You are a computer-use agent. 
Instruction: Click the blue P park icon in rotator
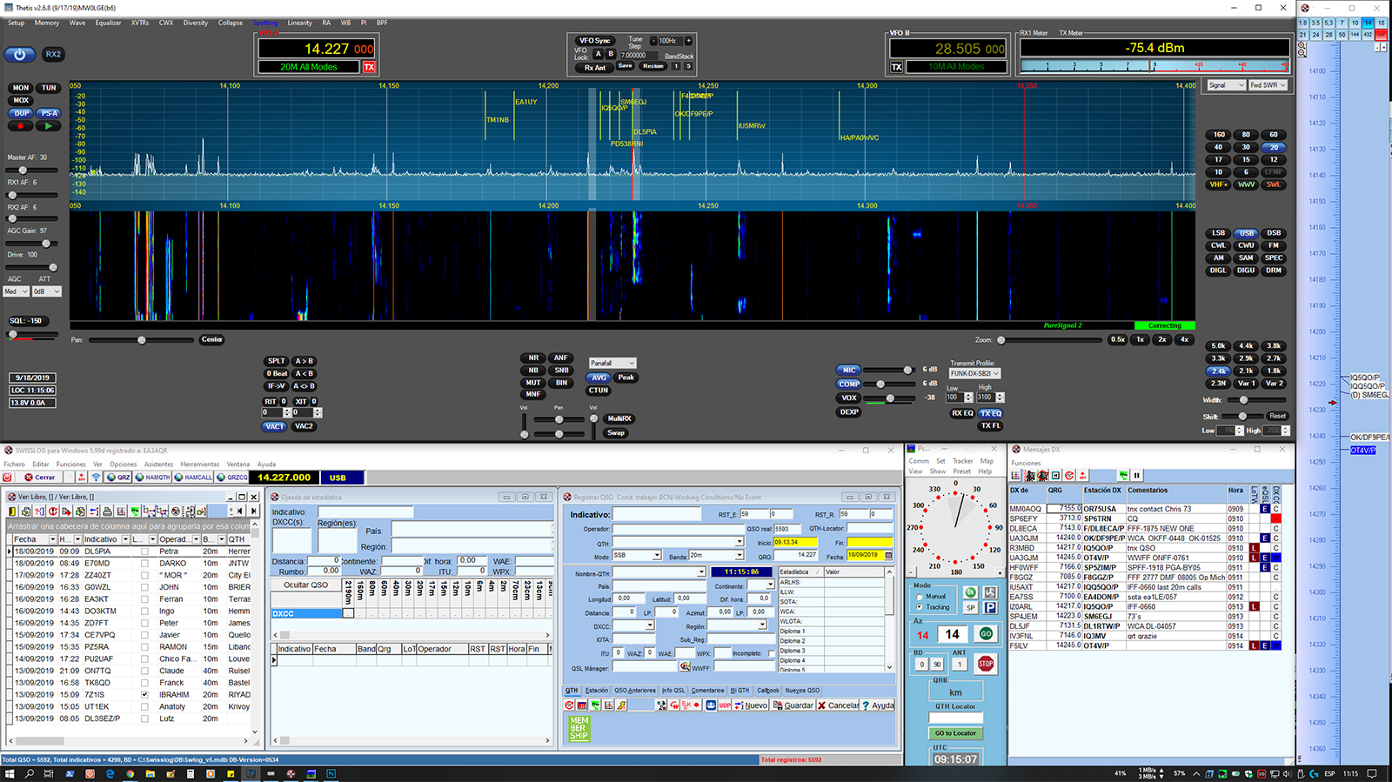pos(990,608)
